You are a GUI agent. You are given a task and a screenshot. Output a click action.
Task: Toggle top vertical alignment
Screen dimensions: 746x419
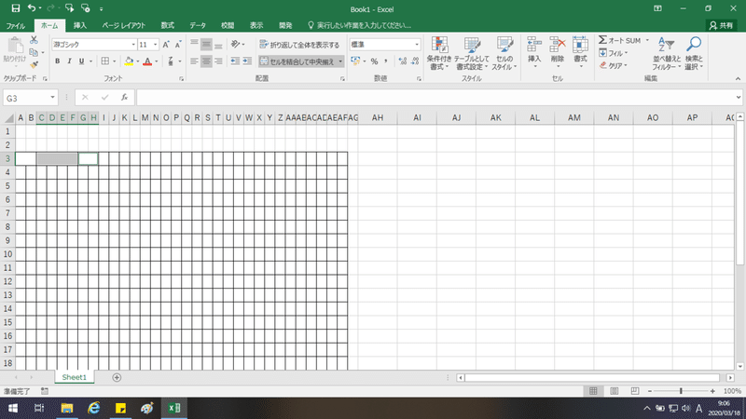click(x=194, y=44)
